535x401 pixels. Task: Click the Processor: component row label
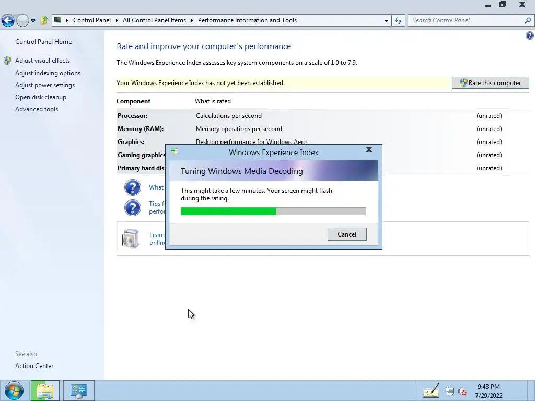coord(132,116)
